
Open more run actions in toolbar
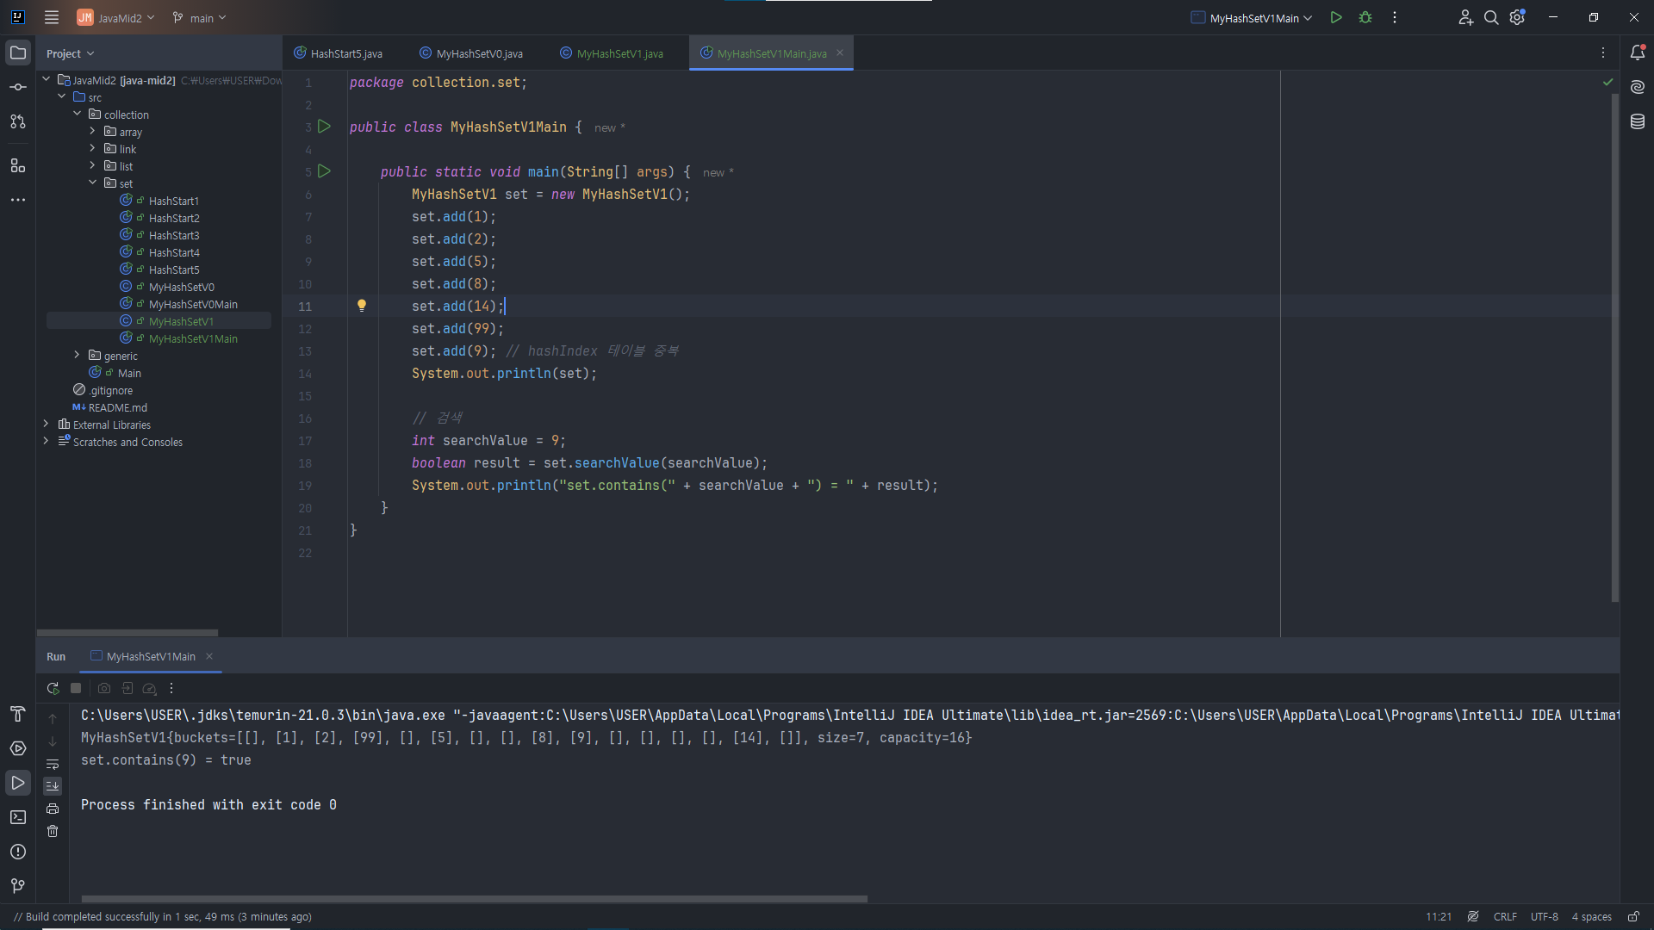coord(1395,17)
